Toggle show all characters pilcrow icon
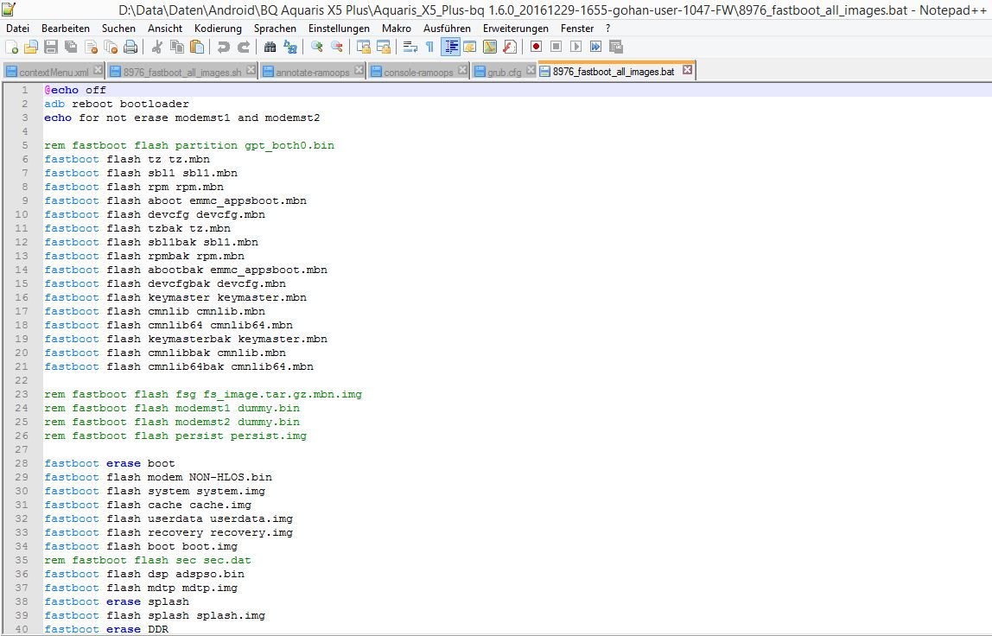Screen dimensions: 992x636 [x=429, y=47]
